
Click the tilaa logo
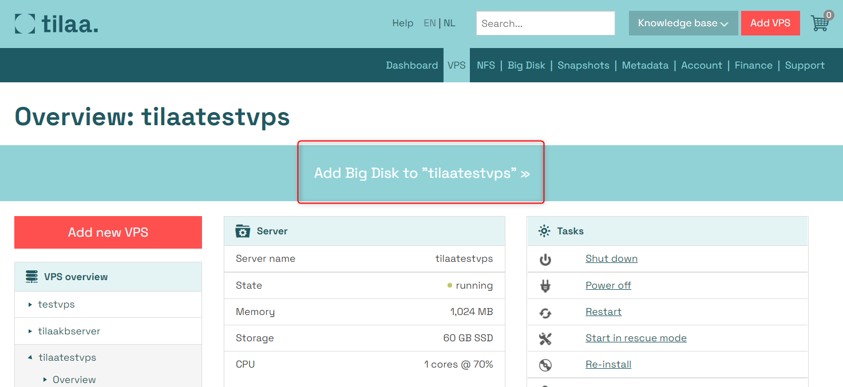click(x=57, y=23)
